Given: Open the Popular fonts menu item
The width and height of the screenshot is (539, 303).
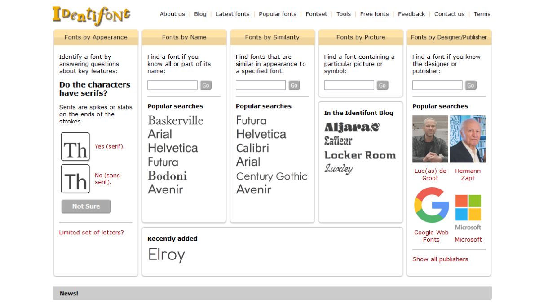Looking at the screenshot, I should (x=278, y=14).
